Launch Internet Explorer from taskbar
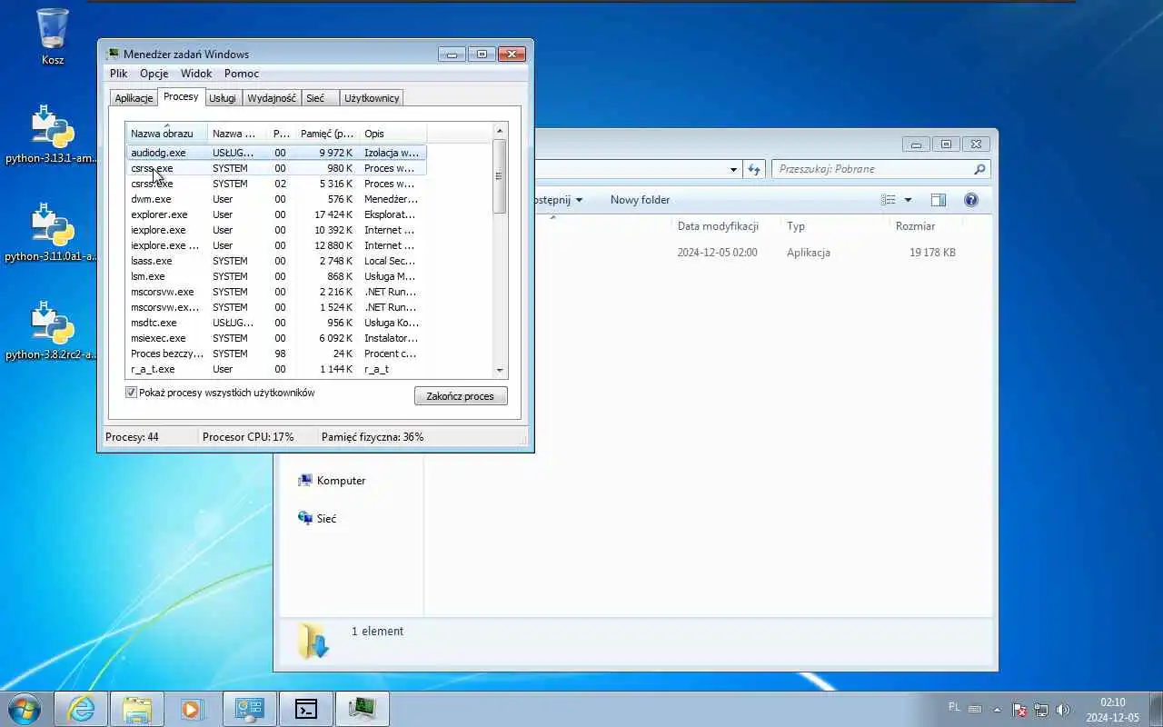This screenshot has height=727, width=1163. tap(82, 709)
